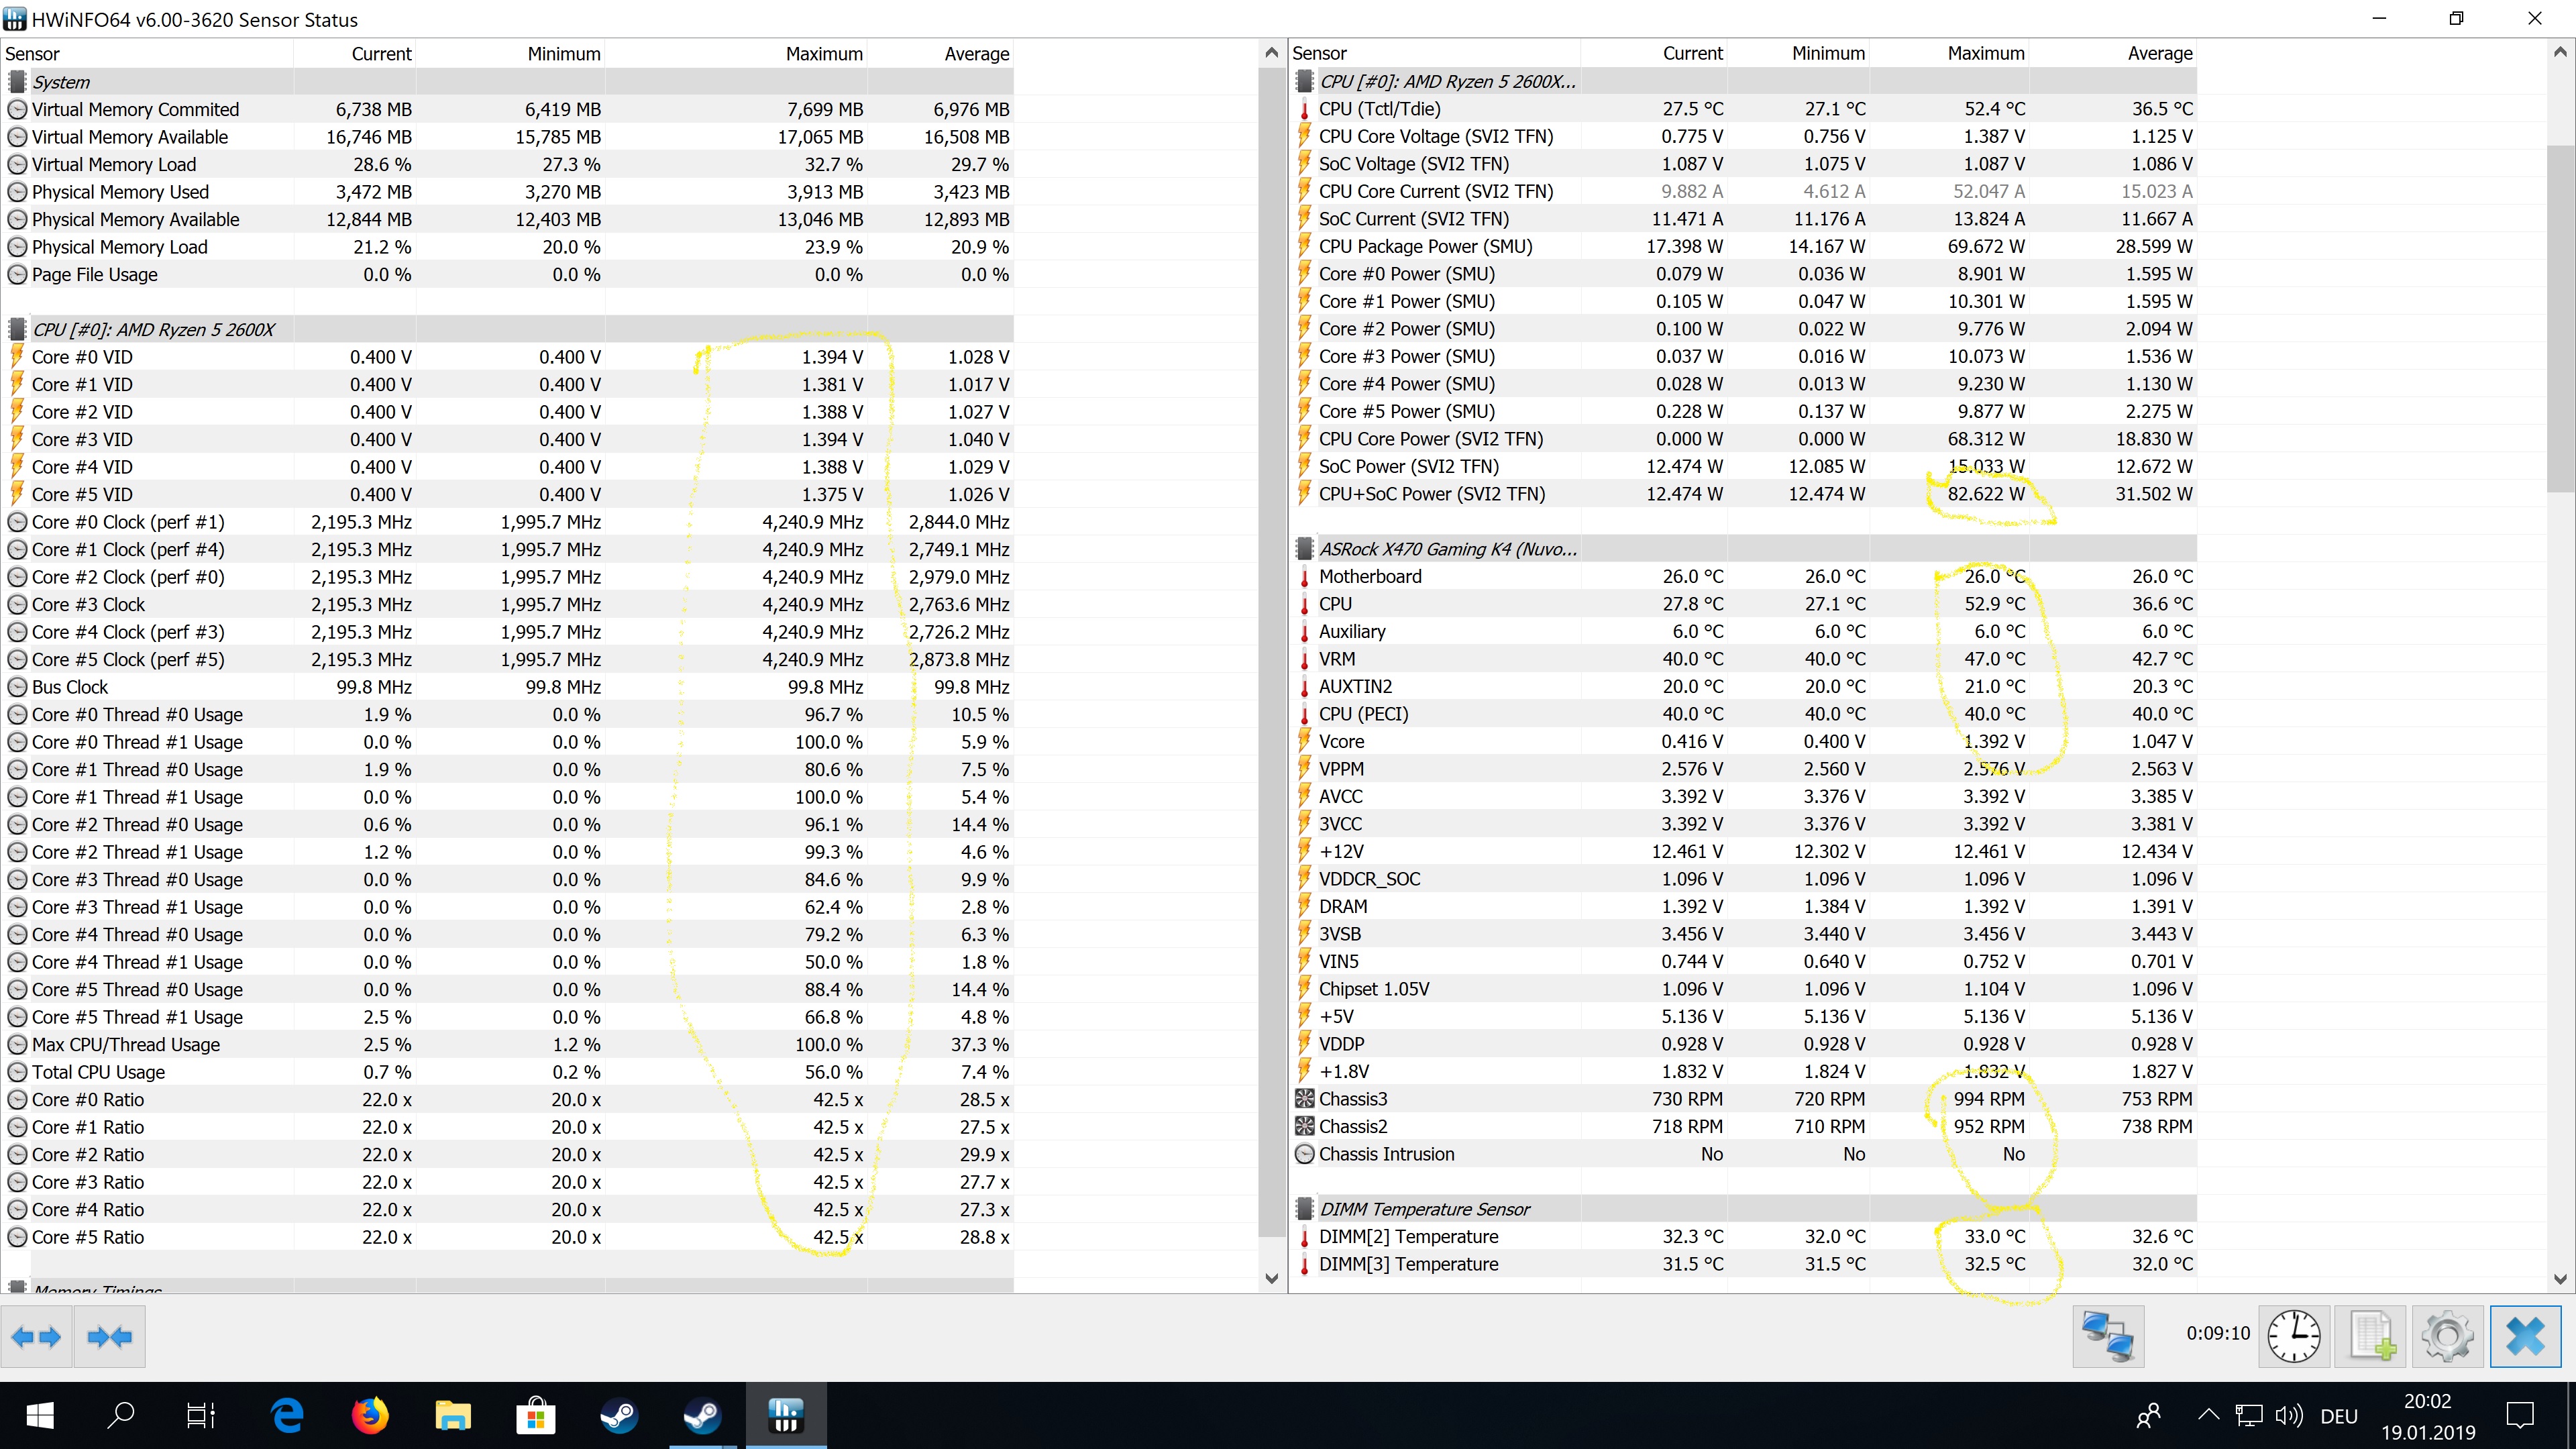Select the Core #0 VID row
2576x1449 pixels.
coord(82,357)
